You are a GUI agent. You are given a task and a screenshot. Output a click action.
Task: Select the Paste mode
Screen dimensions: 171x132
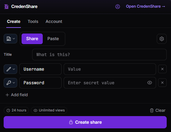point(53,39)
